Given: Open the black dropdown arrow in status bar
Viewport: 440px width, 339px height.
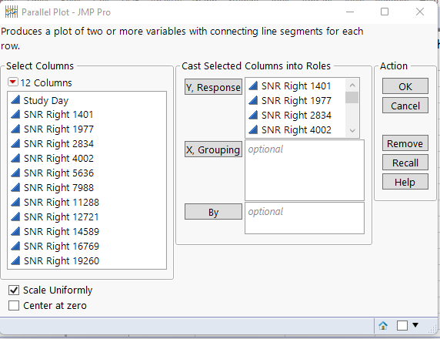Looking at the screenshot, I should 415,325.
